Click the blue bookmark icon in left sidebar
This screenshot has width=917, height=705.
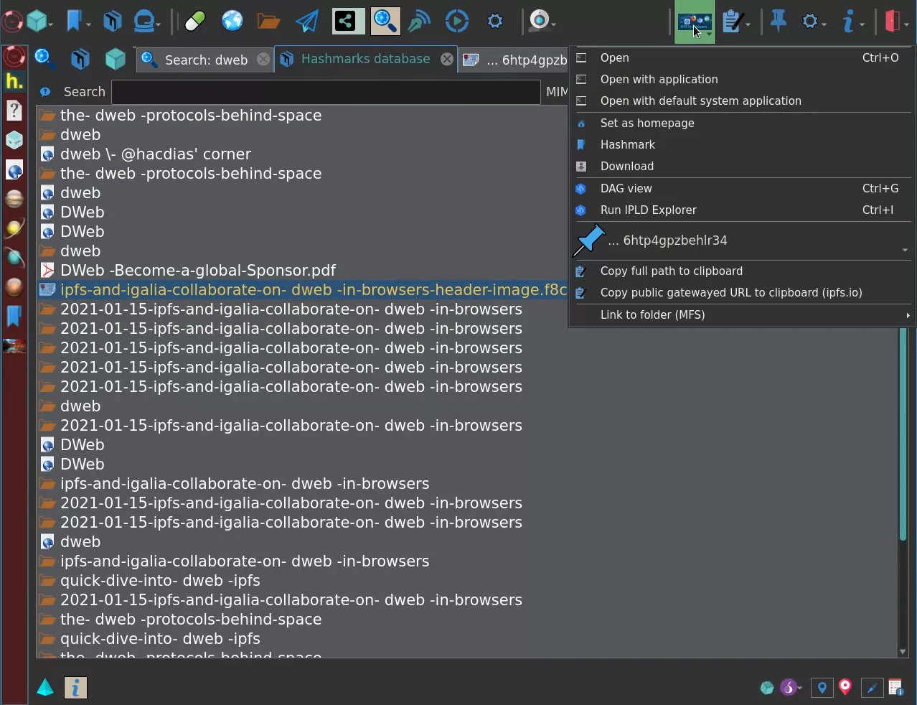pos(14,316)
